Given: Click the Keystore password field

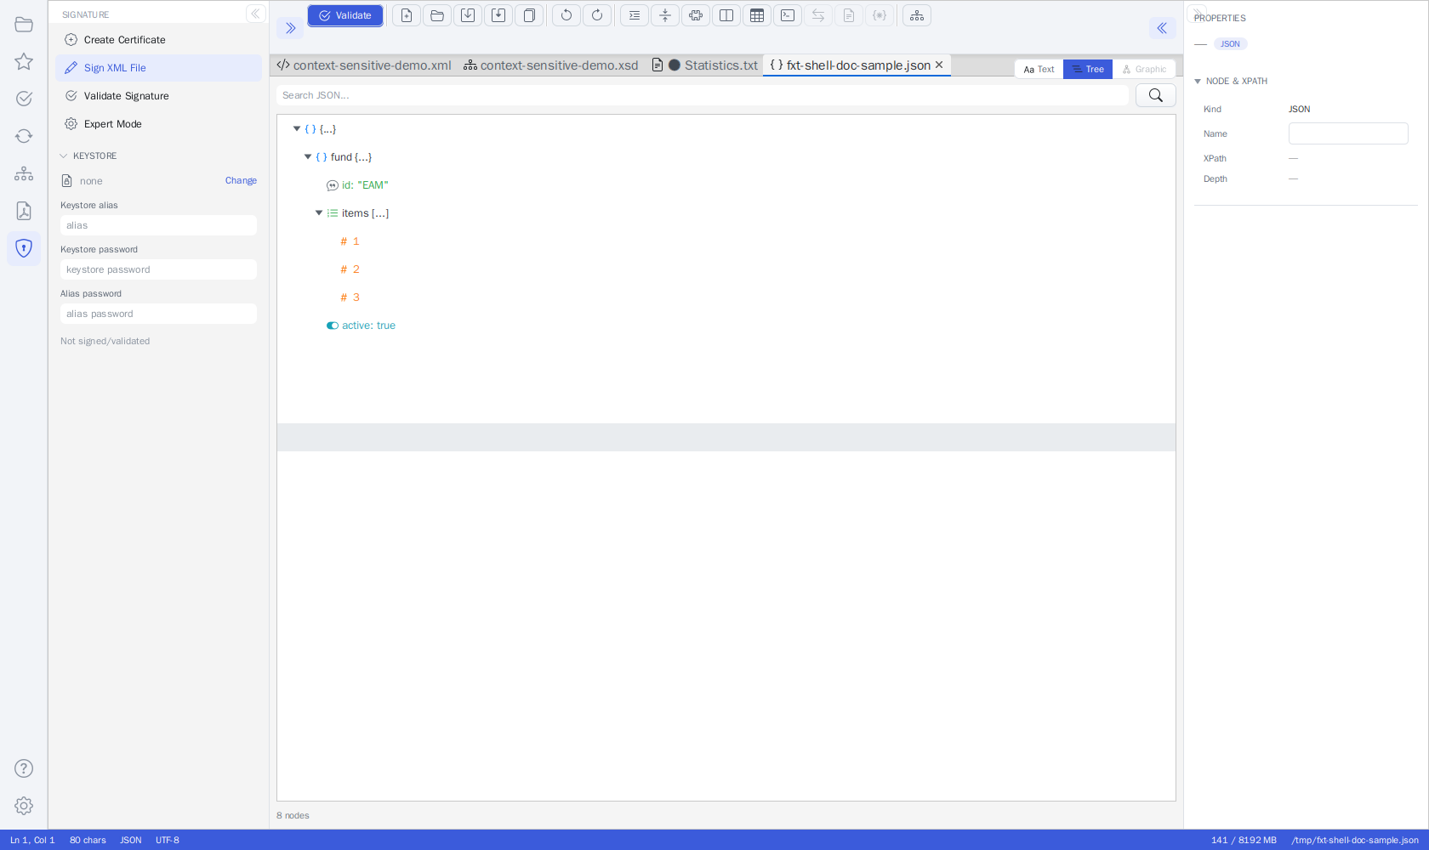Looking at the screenshot, I should (x=158, y=269).
